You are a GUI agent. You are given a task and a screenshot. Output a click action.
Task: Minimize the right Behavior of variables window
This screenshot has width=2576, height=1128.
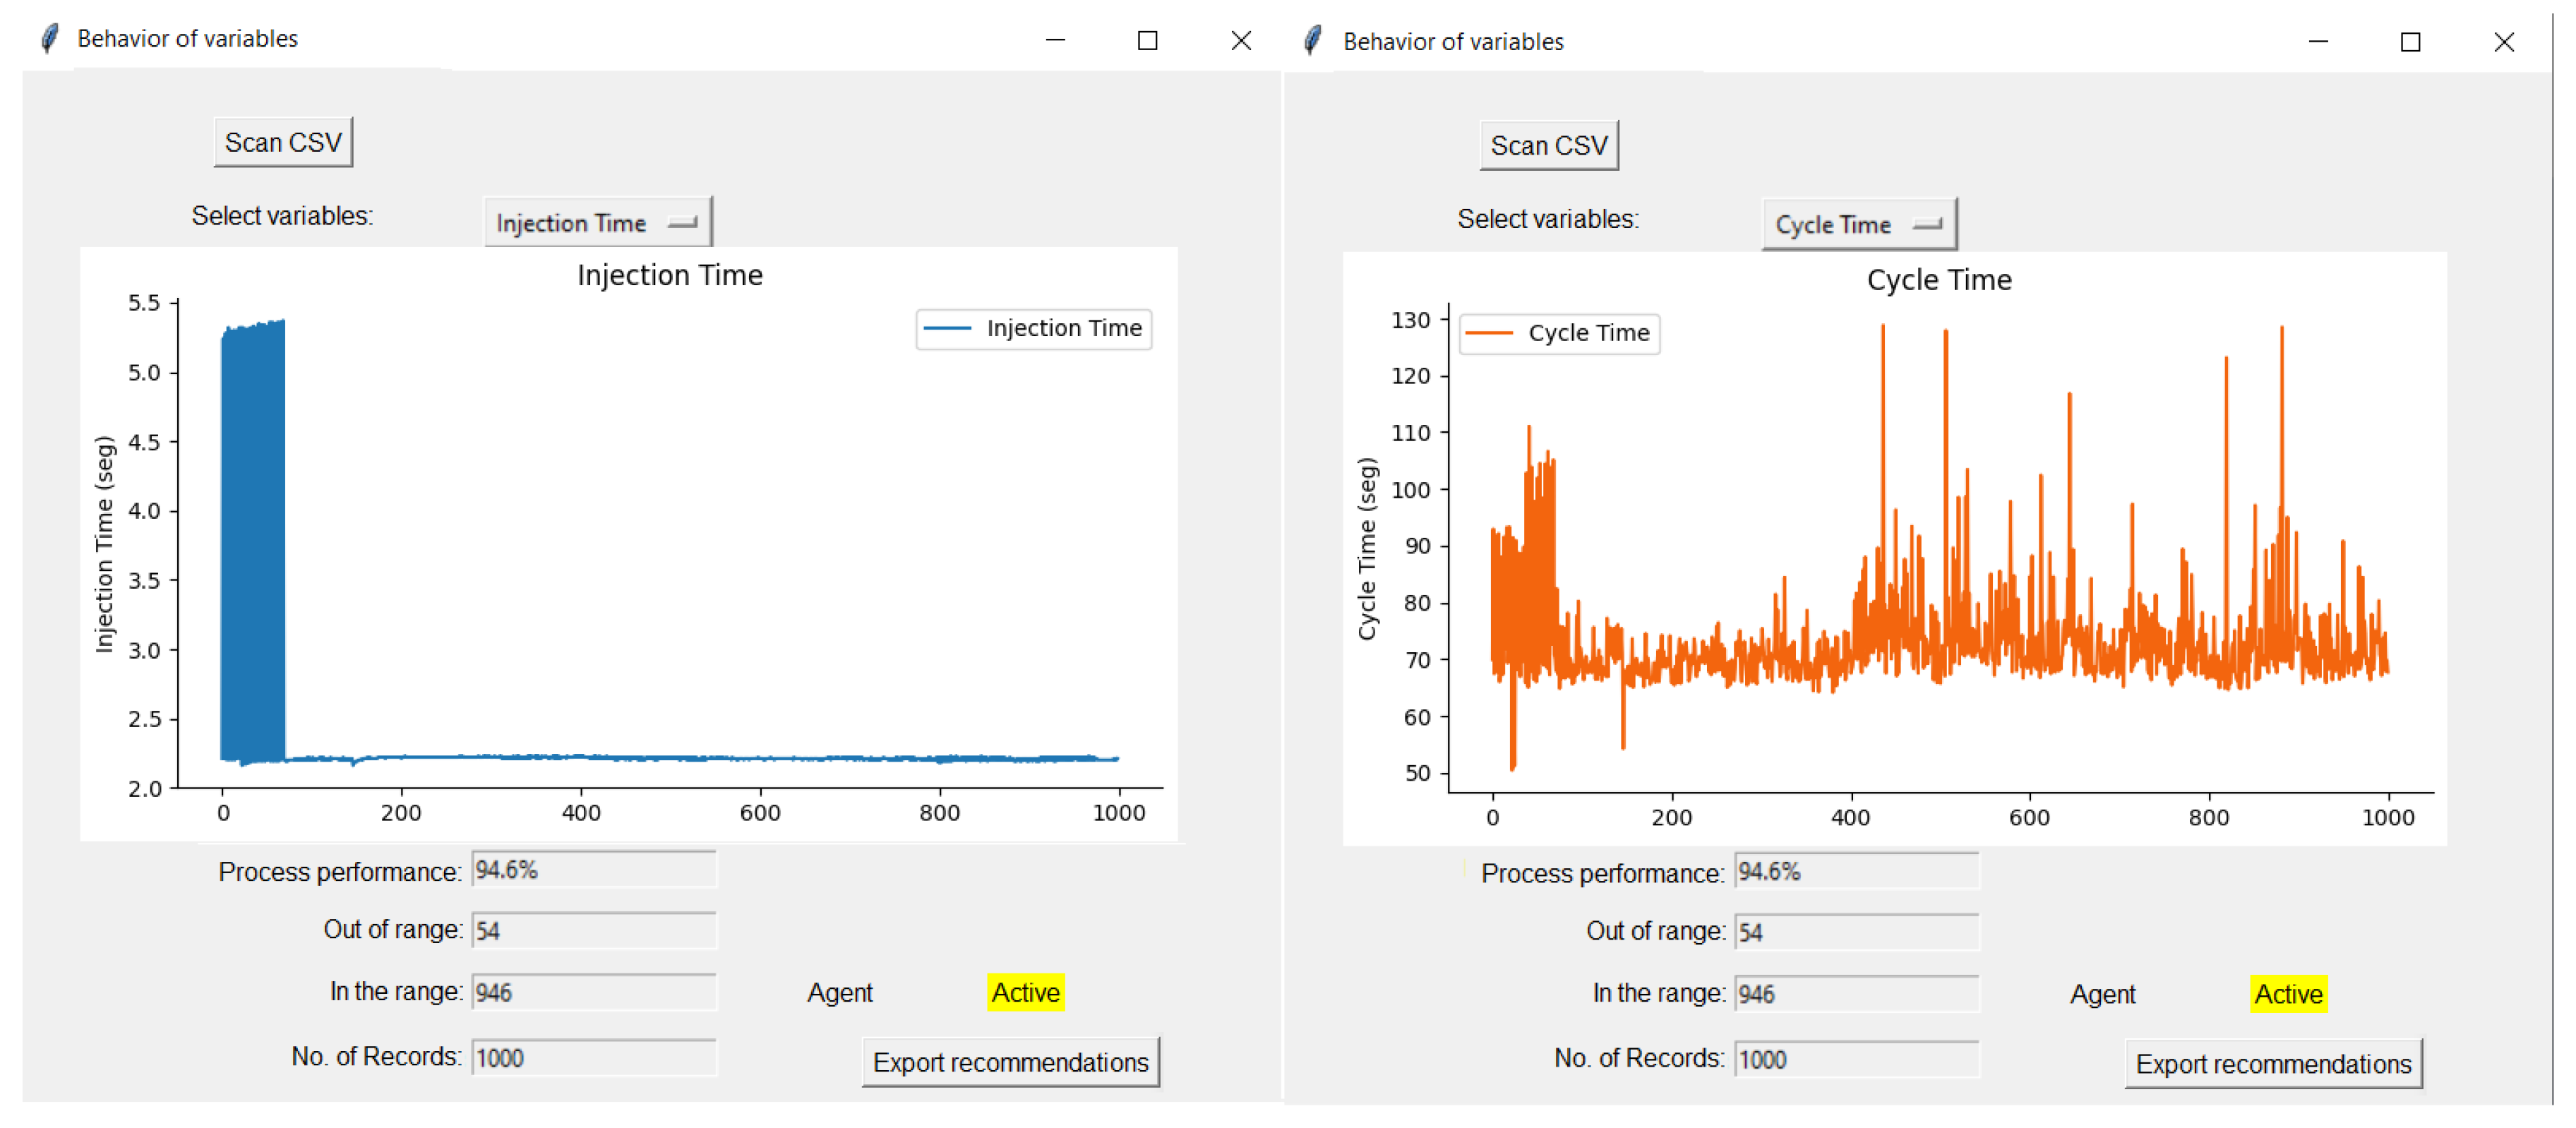click(2318, 42)
